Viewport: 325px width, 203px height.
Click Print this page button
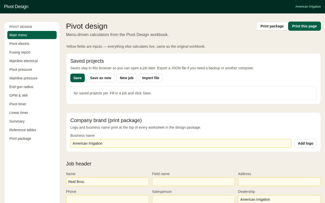pyautogui.click(x=304, y=26)
